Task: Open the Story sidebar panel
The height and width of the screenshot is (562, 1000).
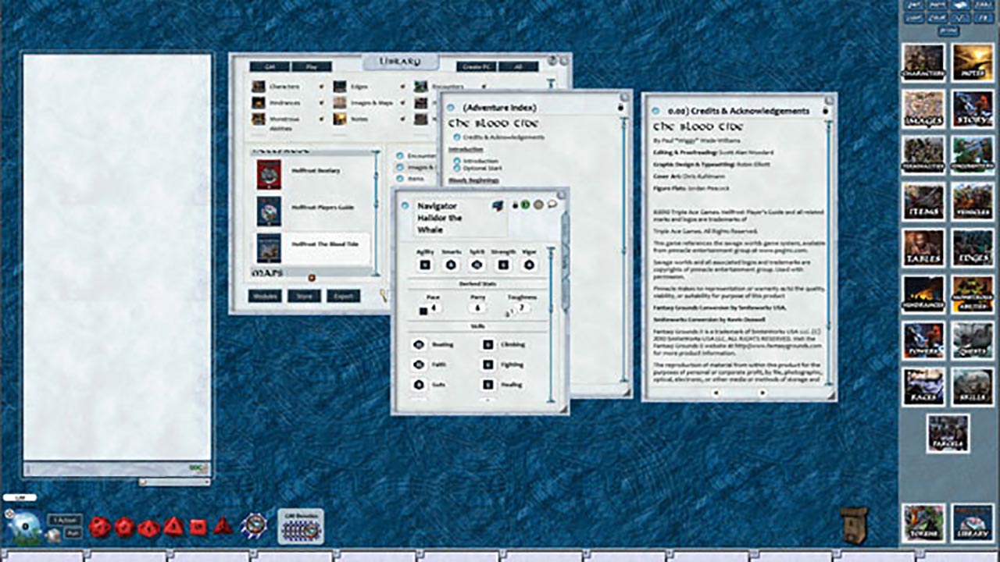Action: (973, 108)
